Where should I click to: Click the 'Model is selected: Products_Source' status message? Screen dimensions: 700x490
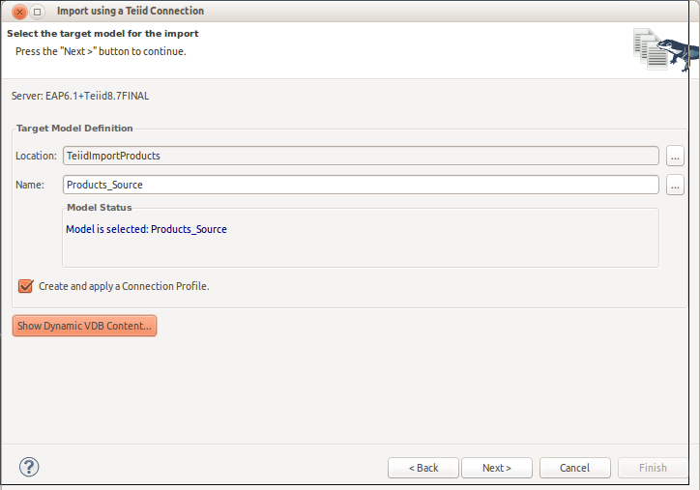pyautogui.click(x=146, y=230)
